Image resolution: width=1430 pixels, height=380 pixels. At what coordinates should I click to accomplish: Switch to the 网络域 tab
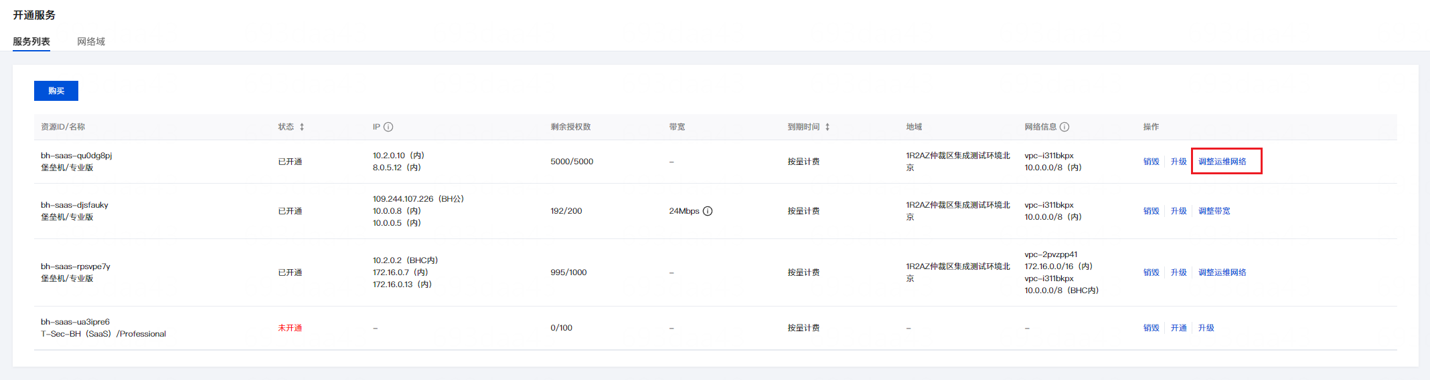91,41
